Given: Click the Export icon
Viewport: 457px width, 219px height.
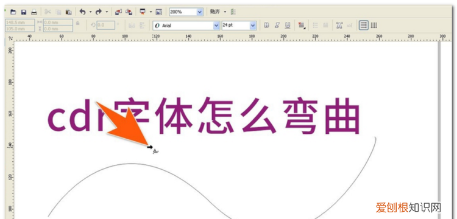Looking at the screenshot, I should [x=129, y=12].
